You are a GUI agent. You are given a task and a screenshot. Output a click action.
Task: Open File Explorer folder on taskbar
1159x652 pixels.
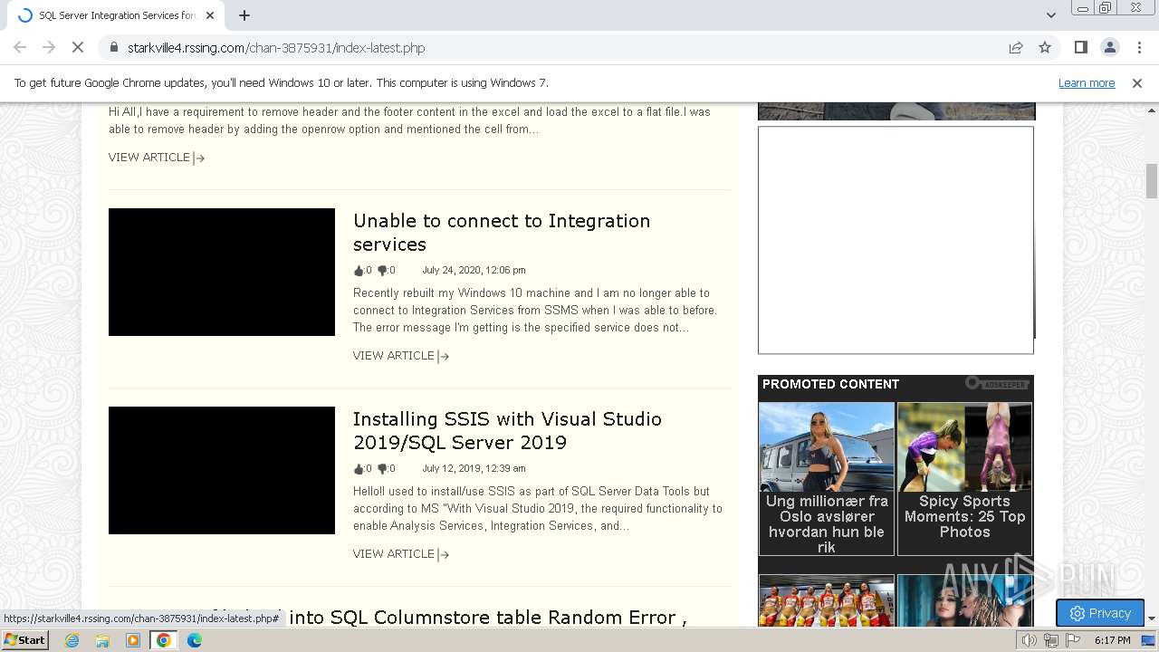pyautogui.click(x=102, y=640)
